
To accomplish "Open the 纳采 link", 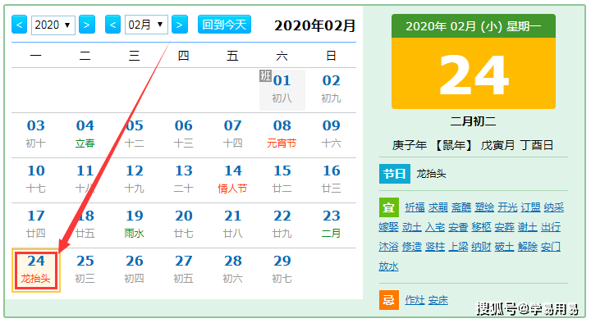I will pos(554,207).
